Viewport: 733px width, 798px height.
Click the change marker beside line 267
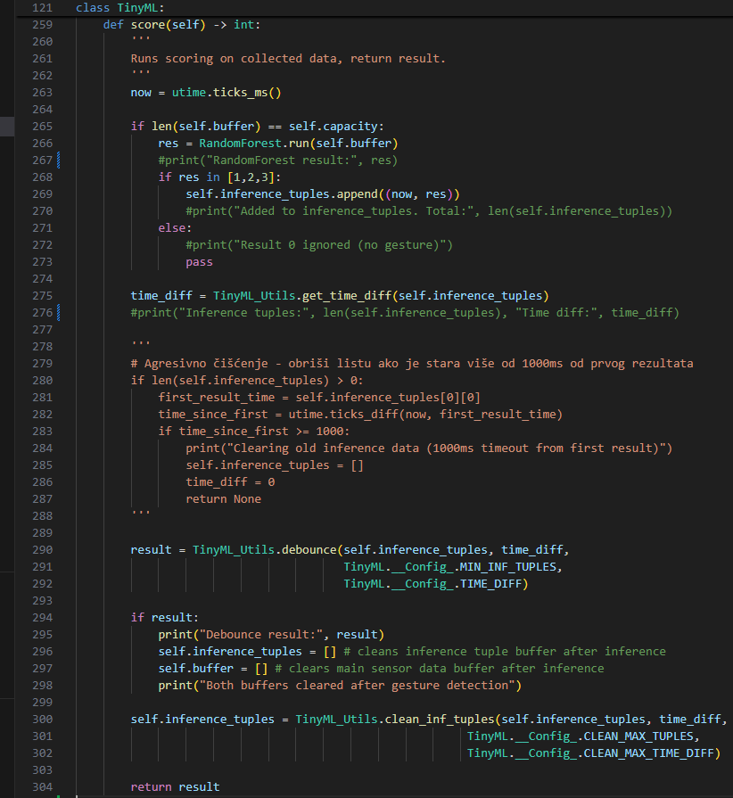(x=59, y=160)
